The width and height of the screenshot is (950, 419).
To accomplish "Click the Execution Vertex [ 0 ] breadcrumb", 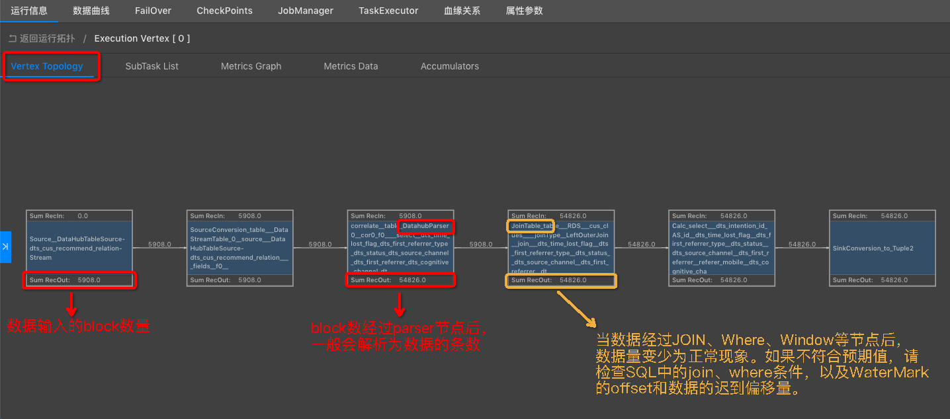I will (x=142, y=38).
